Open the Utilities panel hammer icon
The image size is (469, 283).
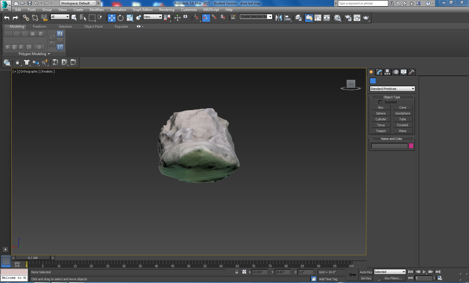tap(411, 72)
